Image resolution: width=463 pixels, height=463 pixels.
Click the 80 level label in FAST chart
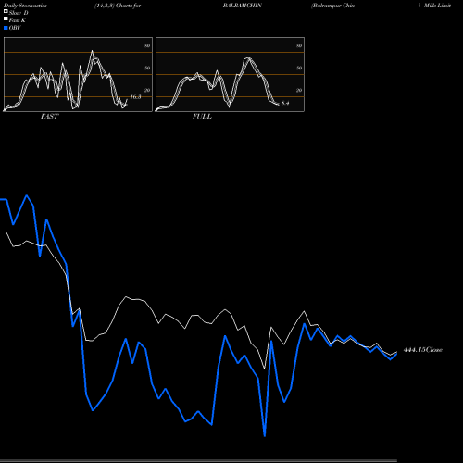147,45
